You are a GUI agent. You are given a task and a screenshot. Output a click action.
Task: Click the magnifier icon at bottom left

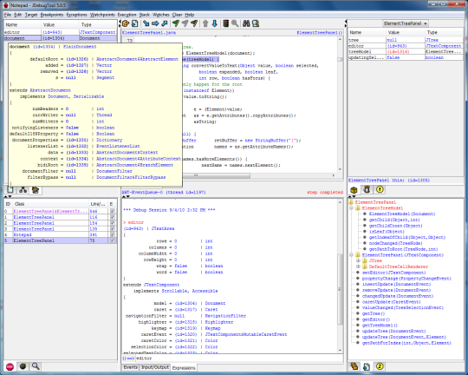(36, 366)
